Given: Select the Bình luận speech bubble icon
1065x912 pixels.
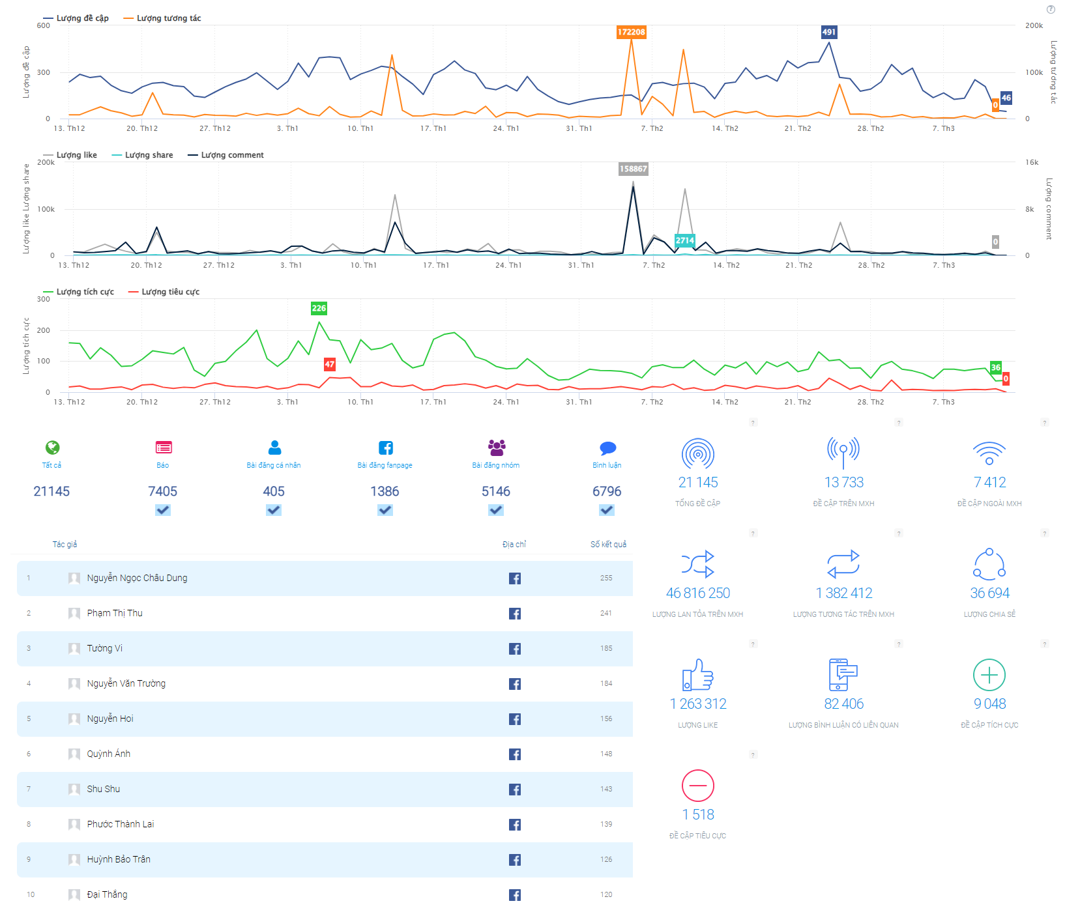Looking at the screenshot, I should [x=607, y=448].
